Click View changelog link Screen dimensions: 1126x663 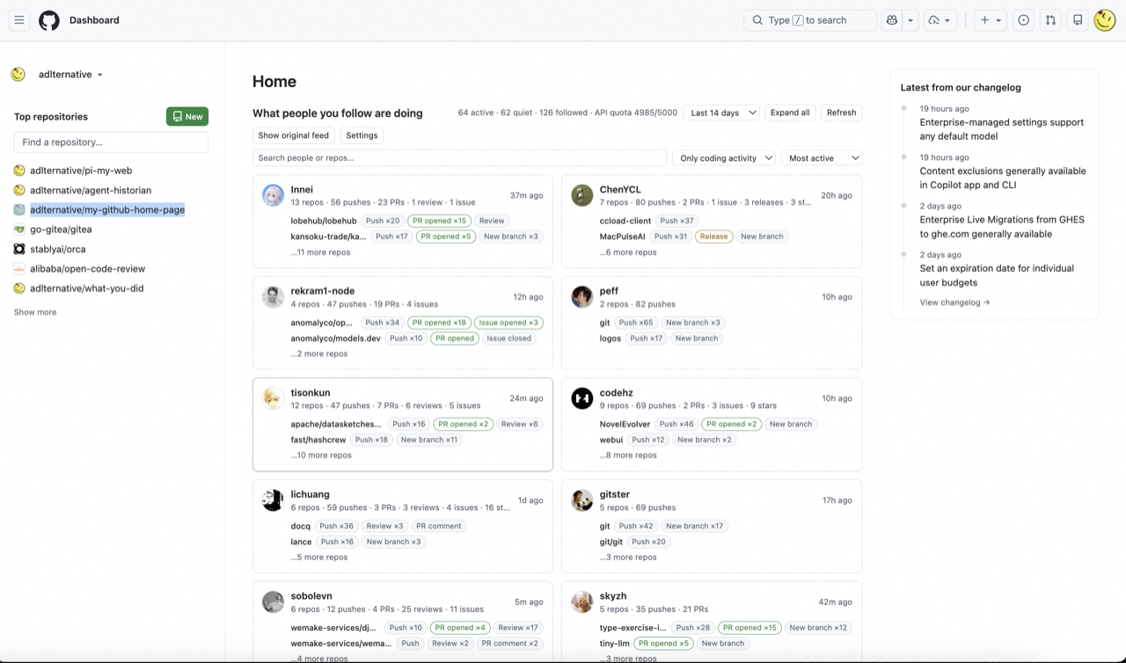click(954, 302)
